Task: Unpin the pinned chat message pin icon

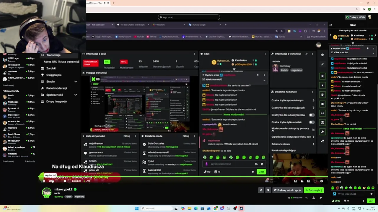Action: coord(368,49)
